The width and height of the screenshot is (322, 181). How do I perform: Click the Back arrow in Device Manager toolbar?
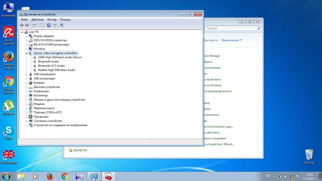pos(22,25)
